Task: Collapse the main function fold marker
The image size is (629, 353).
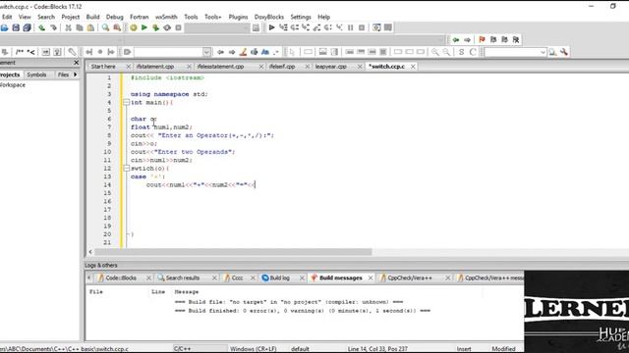Action: [x=126, y=102]
